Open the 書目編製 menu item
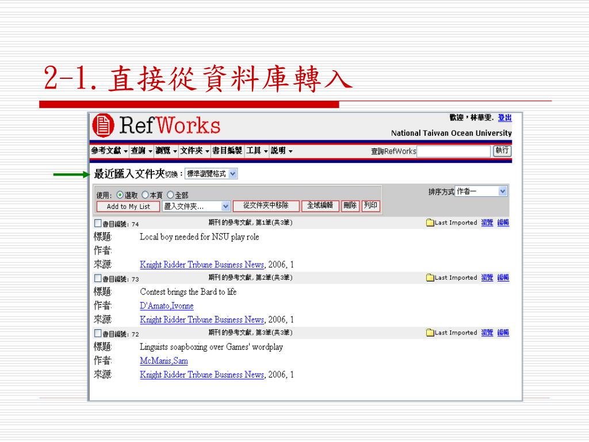Viewport: 589px width, 442px height. [227, 151]
